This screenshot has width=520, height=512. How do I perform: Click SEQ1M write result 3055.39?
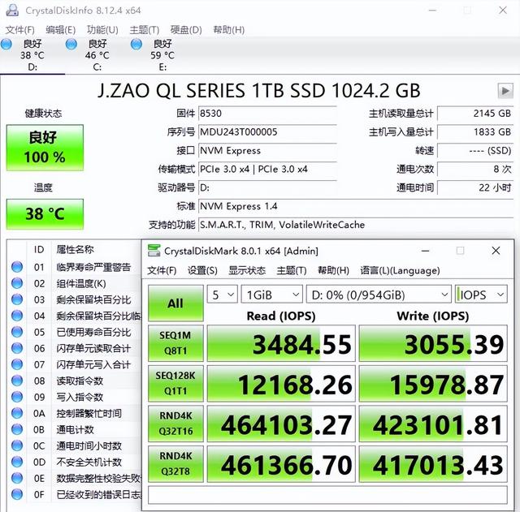pyautogui.click(x=433, y=343)
